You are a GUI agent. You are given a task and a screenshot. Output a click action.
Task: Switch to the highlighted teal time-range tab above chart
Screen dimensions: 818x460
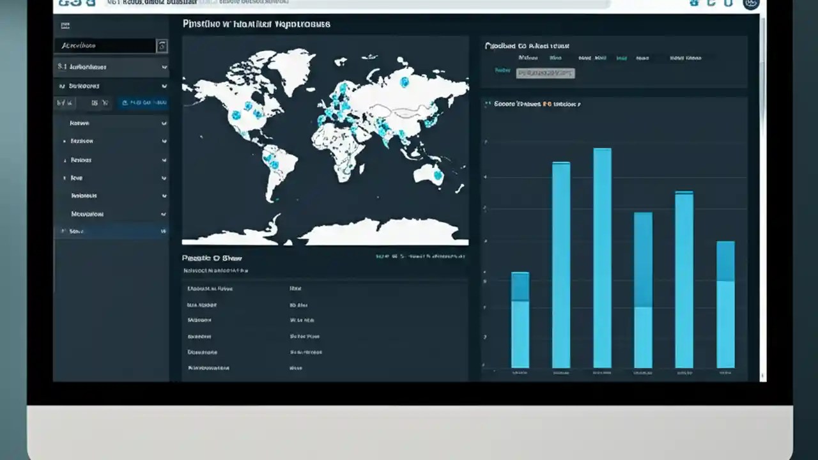pos(621,57)
